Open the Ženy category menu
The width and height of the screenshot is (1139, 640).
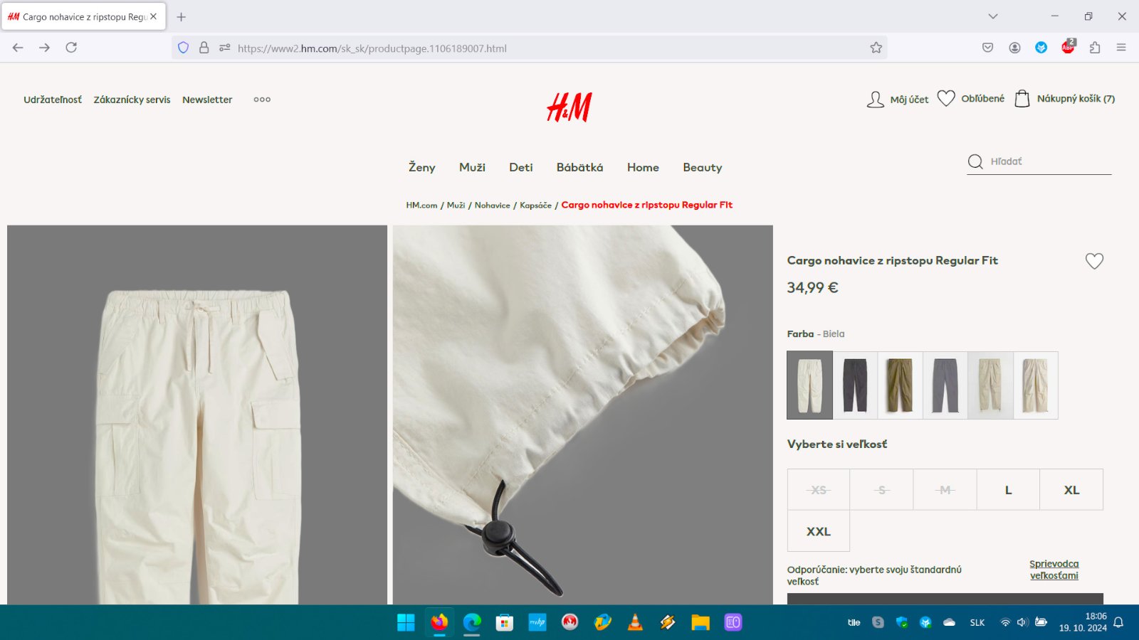click(x=421, y=168)
